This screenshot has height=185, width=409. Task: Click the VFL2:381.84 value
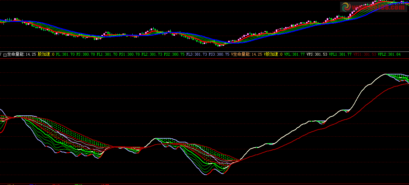(389, 54)
